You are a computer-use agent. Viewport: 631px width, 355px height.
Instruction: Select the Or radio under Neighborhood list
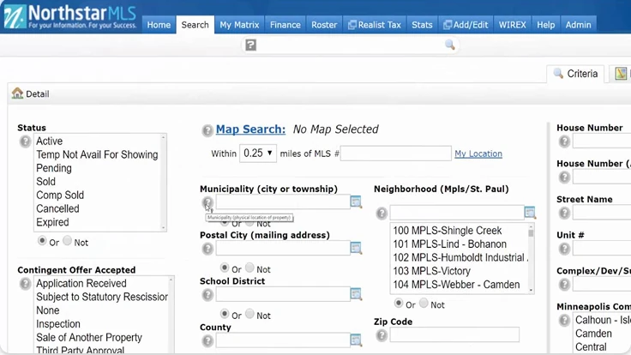coord(399,303)
